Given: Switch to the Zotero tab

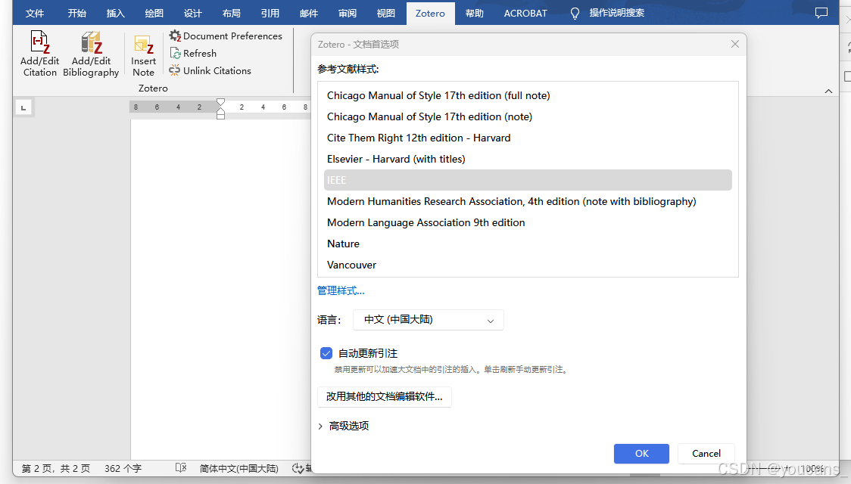Looking at the screenshot, I should pyautogui.click(x=430, y=14).
